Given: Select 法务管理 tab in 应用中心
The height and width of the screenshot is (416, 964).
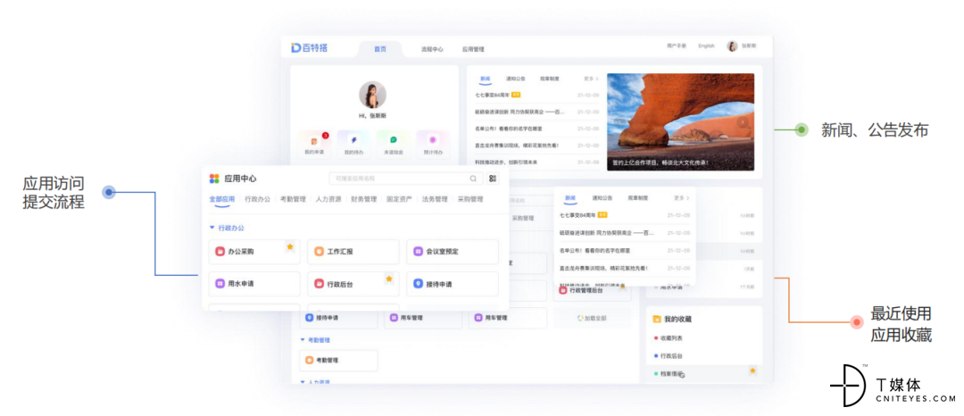Looking at the screenshot, I should click(x=435, y=199).
